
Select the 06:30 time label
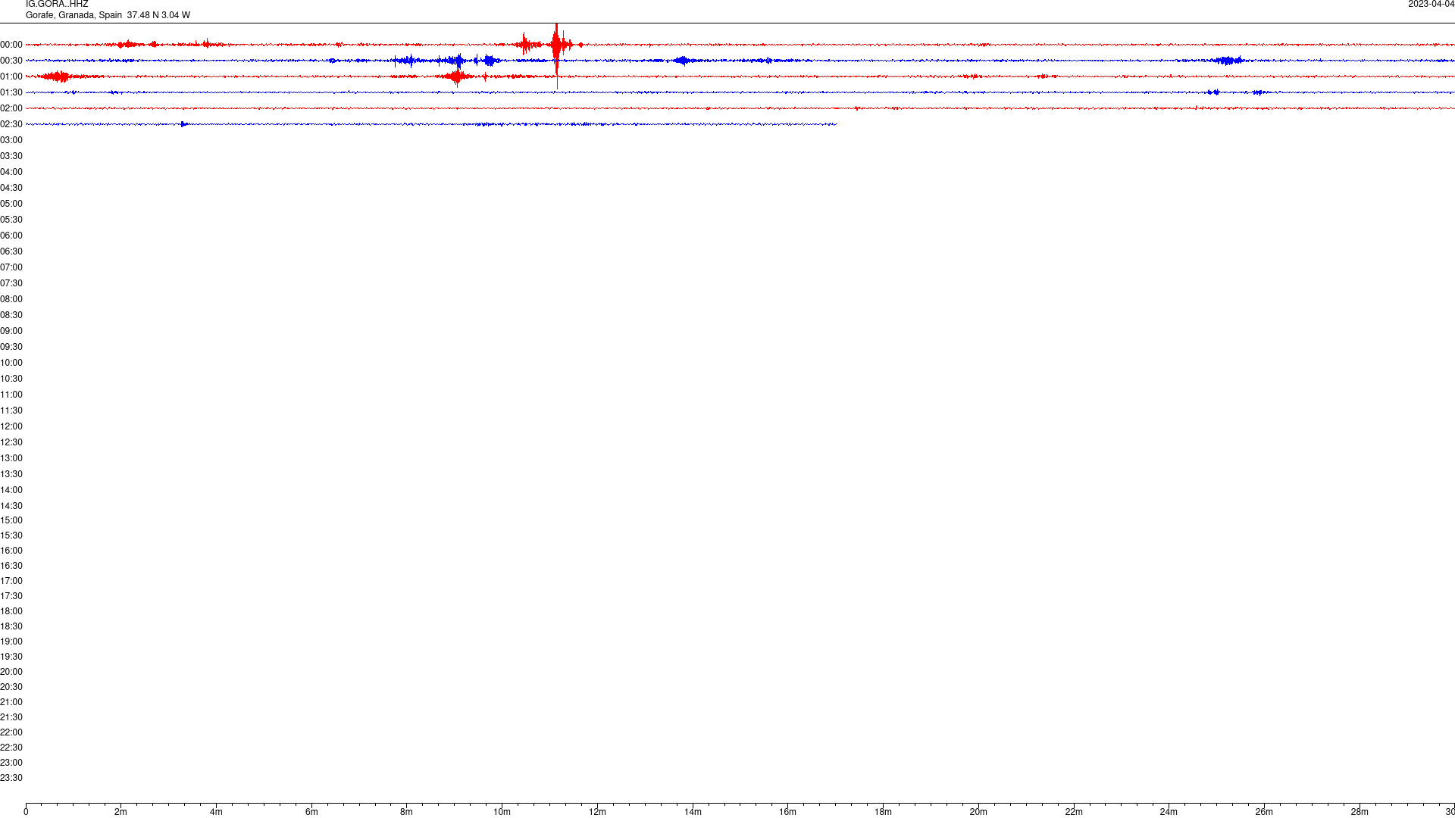pos(11,251)
